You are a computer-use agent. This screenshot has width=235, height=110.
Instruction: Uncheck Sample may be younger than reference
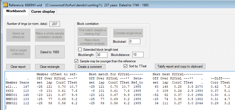pos(76,61)
